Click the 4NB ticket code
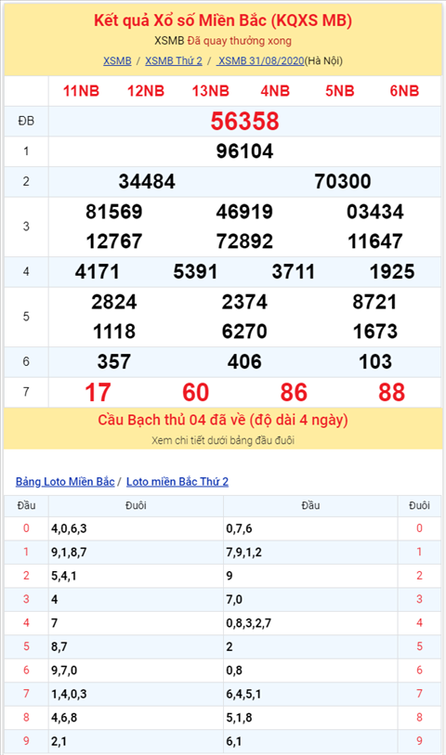Screen dimensions: 446x755 click(275, 91)
